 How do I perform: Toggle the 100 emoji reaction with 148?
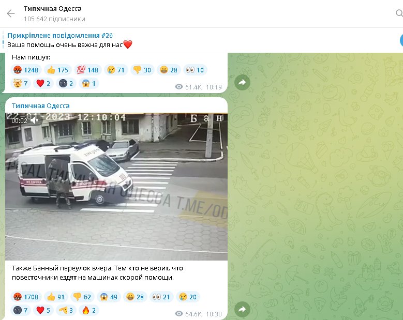[87, 70]
